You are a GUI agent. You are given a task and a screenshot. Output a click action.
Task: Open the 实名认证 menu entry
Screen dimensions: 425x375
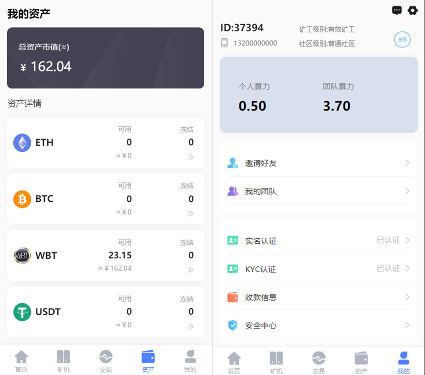tap(319, 241)
